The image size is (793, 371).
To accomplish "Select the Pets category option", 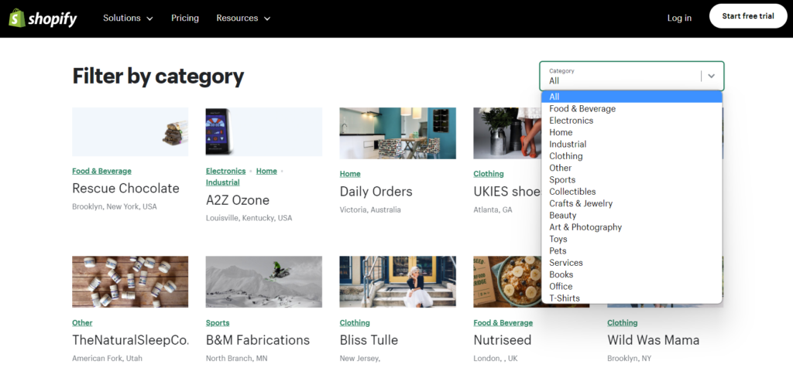I will click(558, 250).
